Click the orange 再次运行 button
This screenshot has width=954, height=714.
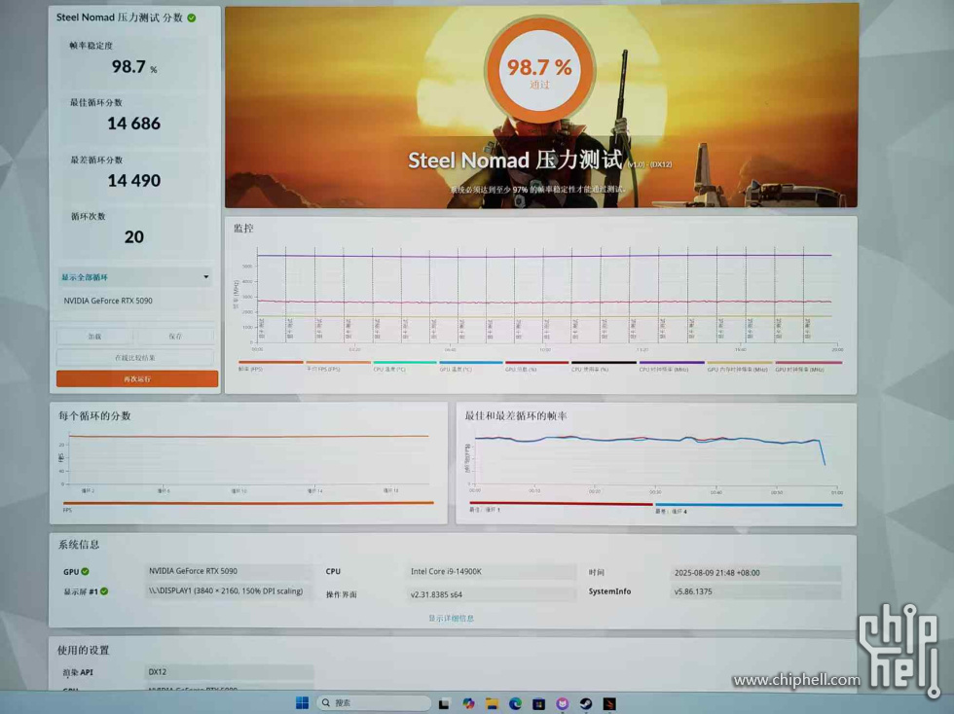click(x=137, y=379)
